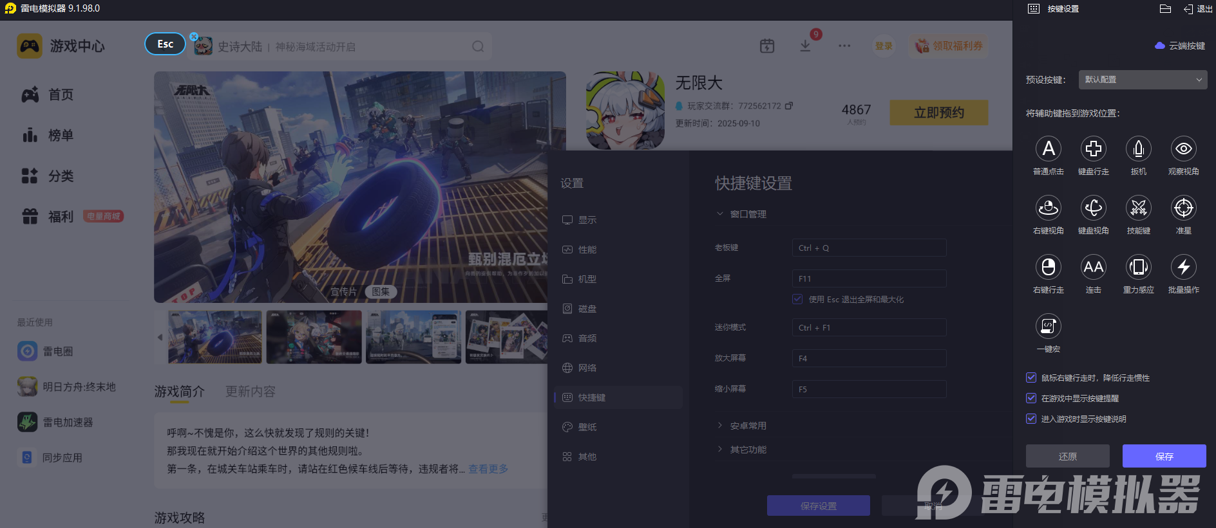Go to 榜单 in game center sidebar
Image resolution: width=1216 pixels, height=528 pixels.
[x=48, y=135]
